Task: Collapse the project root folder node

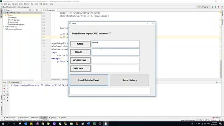Action: [x=3, y=13]
